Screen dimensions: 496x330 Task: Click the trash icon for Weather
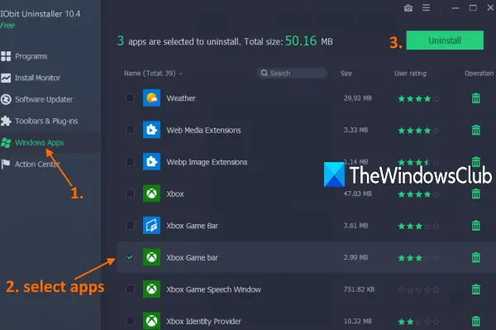[476, 98]
